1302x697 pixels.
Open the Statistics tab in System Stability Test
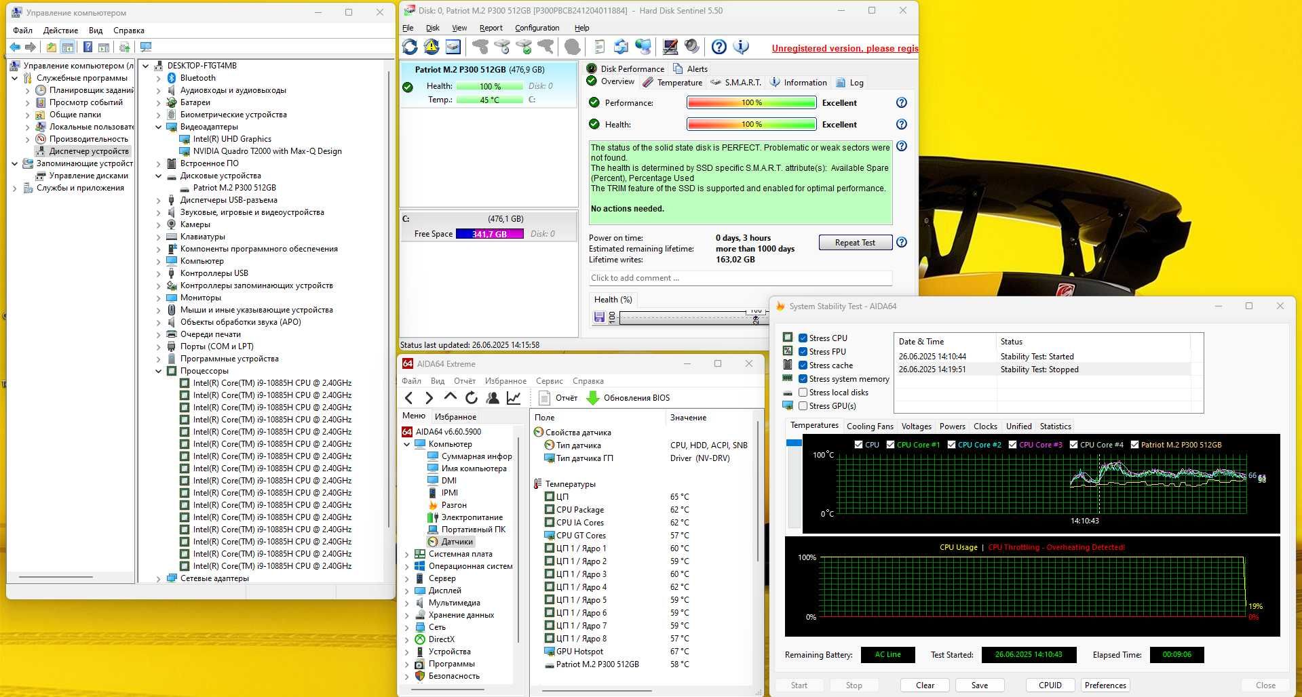(x=1055, y=426)
